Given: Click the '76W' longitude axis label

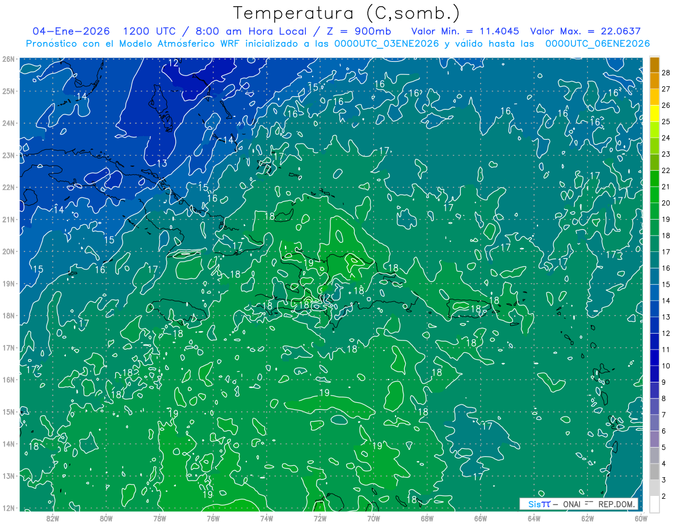Looking at the screenshot, I should pyautogui.click(x=213, y=518).
